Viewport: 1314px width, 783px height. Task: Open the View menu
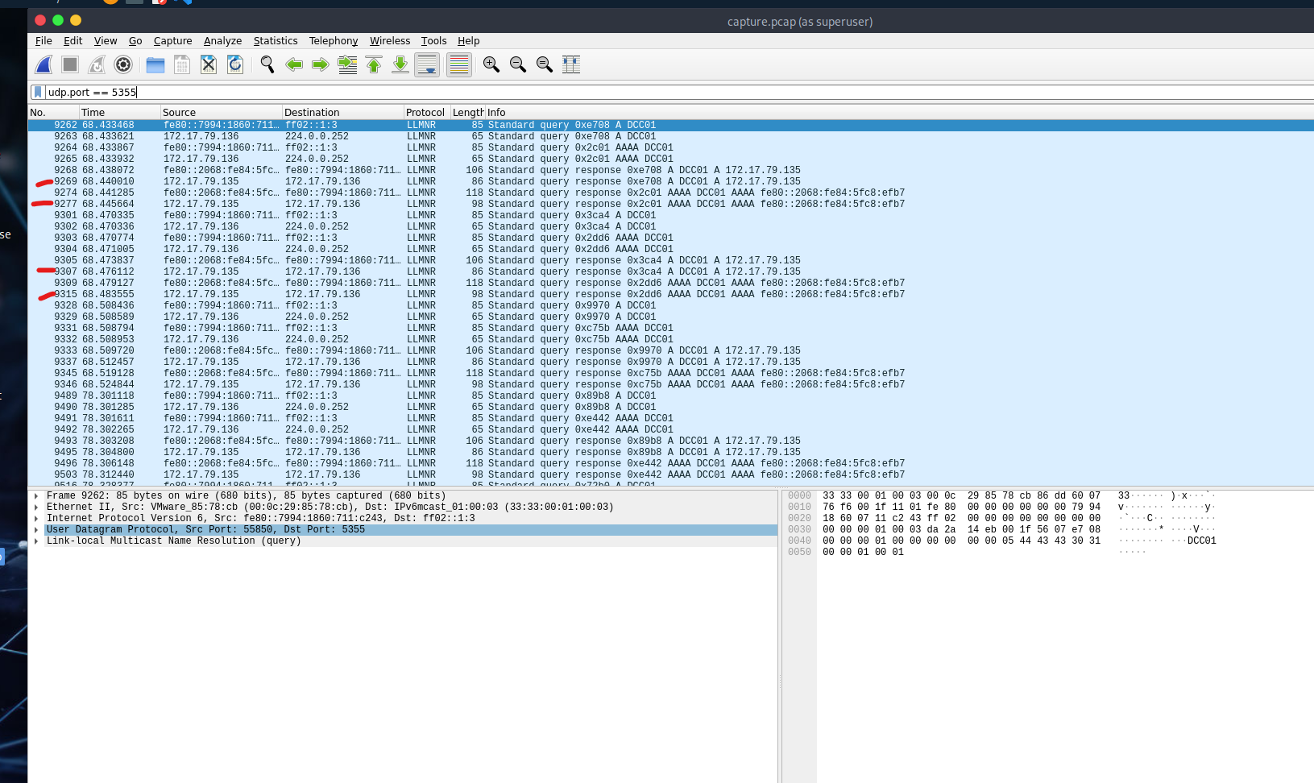click(106, 41)
